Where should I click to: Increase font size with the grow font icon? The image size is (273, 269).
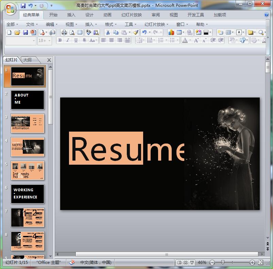click(196, 41)
